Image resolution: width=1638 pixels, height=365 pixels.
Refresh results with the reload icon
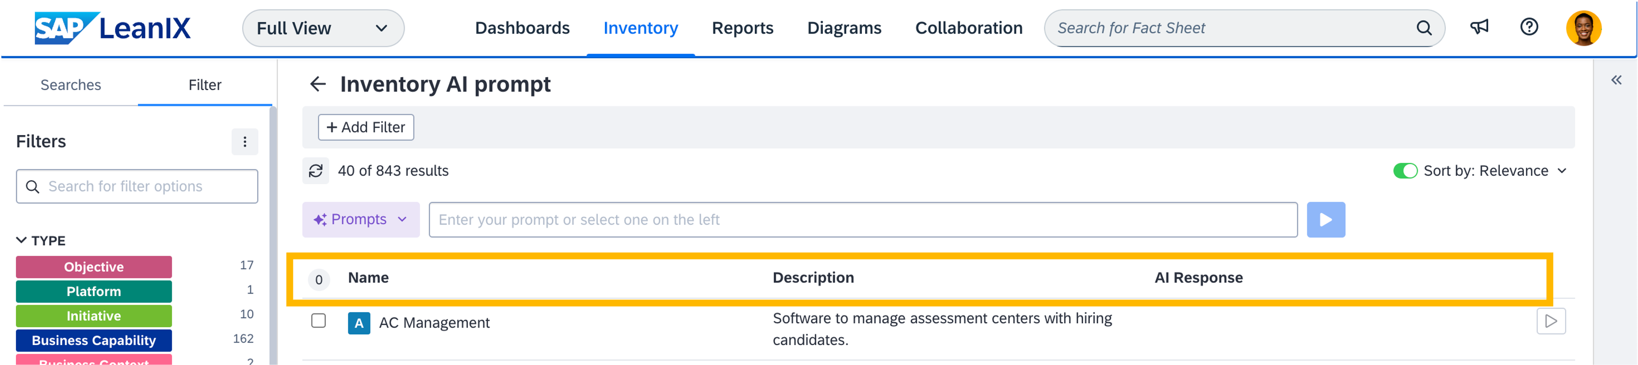315,171
